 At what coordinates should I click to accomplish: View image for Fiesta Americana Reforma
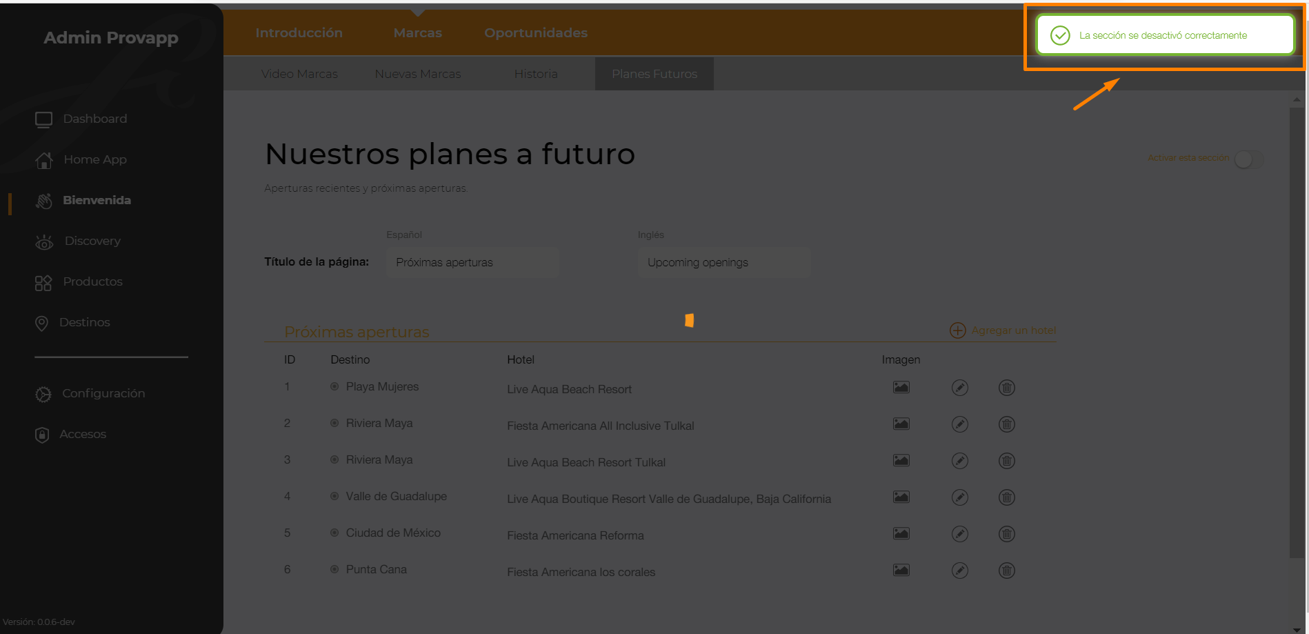(x=901, y=533)
